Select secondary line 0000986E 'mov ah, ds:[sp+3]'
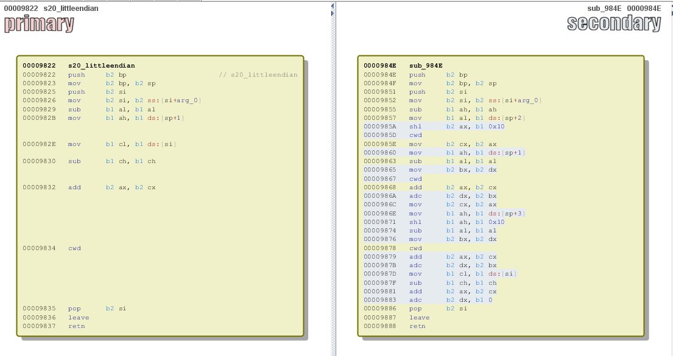This screenshot has height=356, width=673. pyautogui.click(x=444, y=214)
